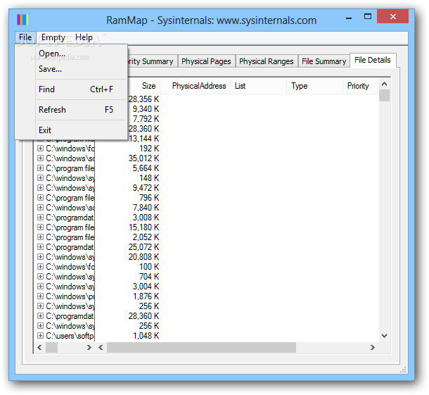This screenshot has height=395, width=429.
Task: Select the File Details tab
Action: click(x=373, y=60)
